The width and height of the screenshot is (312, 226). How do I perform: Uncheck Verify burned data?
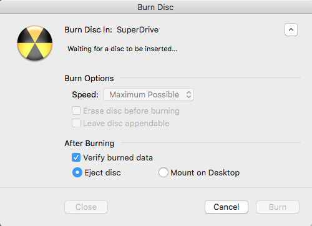(76, 157)
